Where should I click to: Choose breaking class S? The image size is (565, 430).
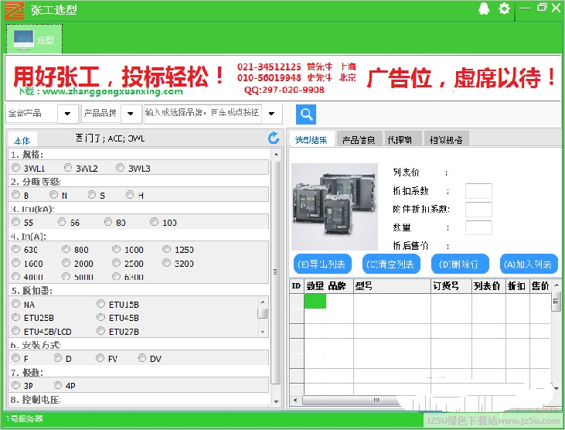pyautogui.click(x=92, y=195)
